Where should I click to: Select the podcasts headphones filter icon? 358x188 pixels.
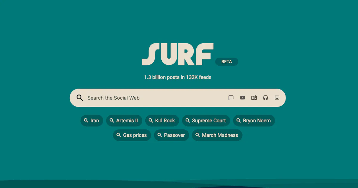pyautogui.click(x=266, y=98)
